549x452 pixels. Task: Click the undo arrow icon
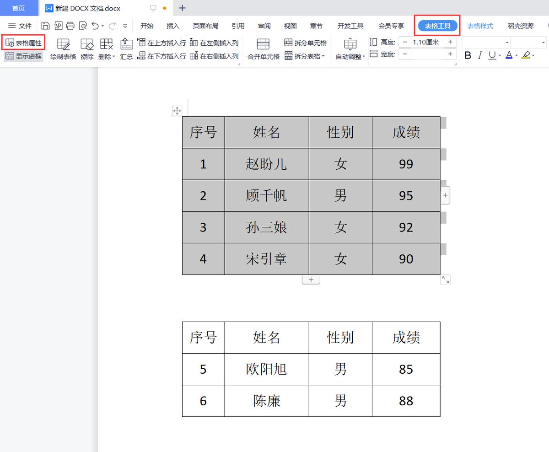(96, 26)
